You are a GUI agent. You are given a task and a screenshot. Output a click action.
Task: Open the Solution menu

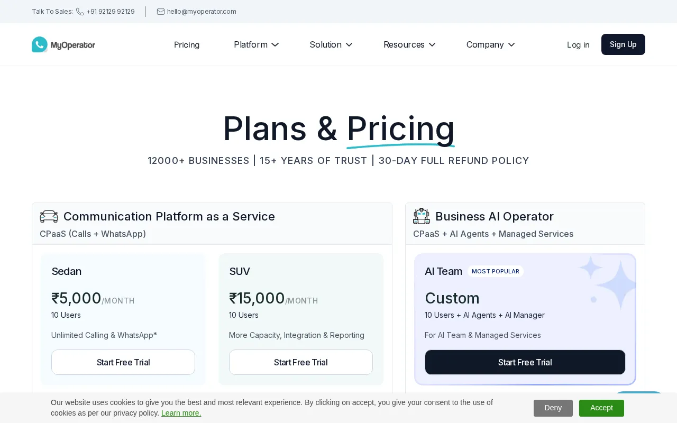coord(326,45)
